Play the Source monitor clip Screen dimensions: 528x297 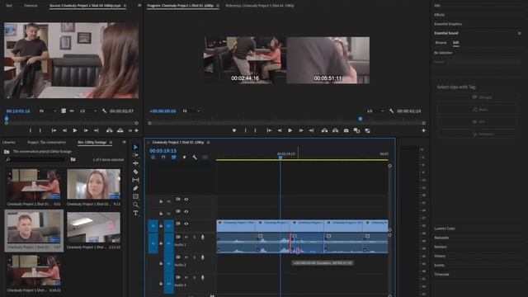tap(75, 130)
